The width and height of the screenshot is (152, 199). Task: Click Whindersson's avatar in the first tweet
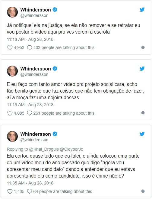point(12,12)
